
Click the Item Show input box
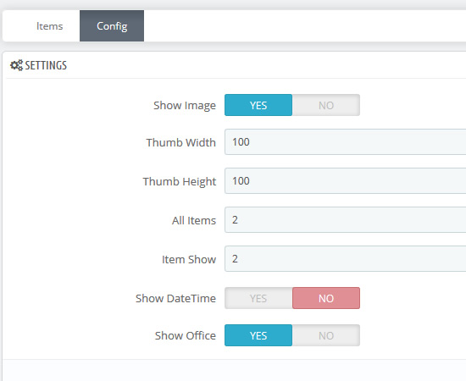pyautogui.click(x=346, y=259)
